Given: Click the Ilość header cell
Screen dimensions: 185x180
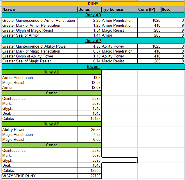Looking at the screenshot, I should pyautogui.click(x=173, y=9).
